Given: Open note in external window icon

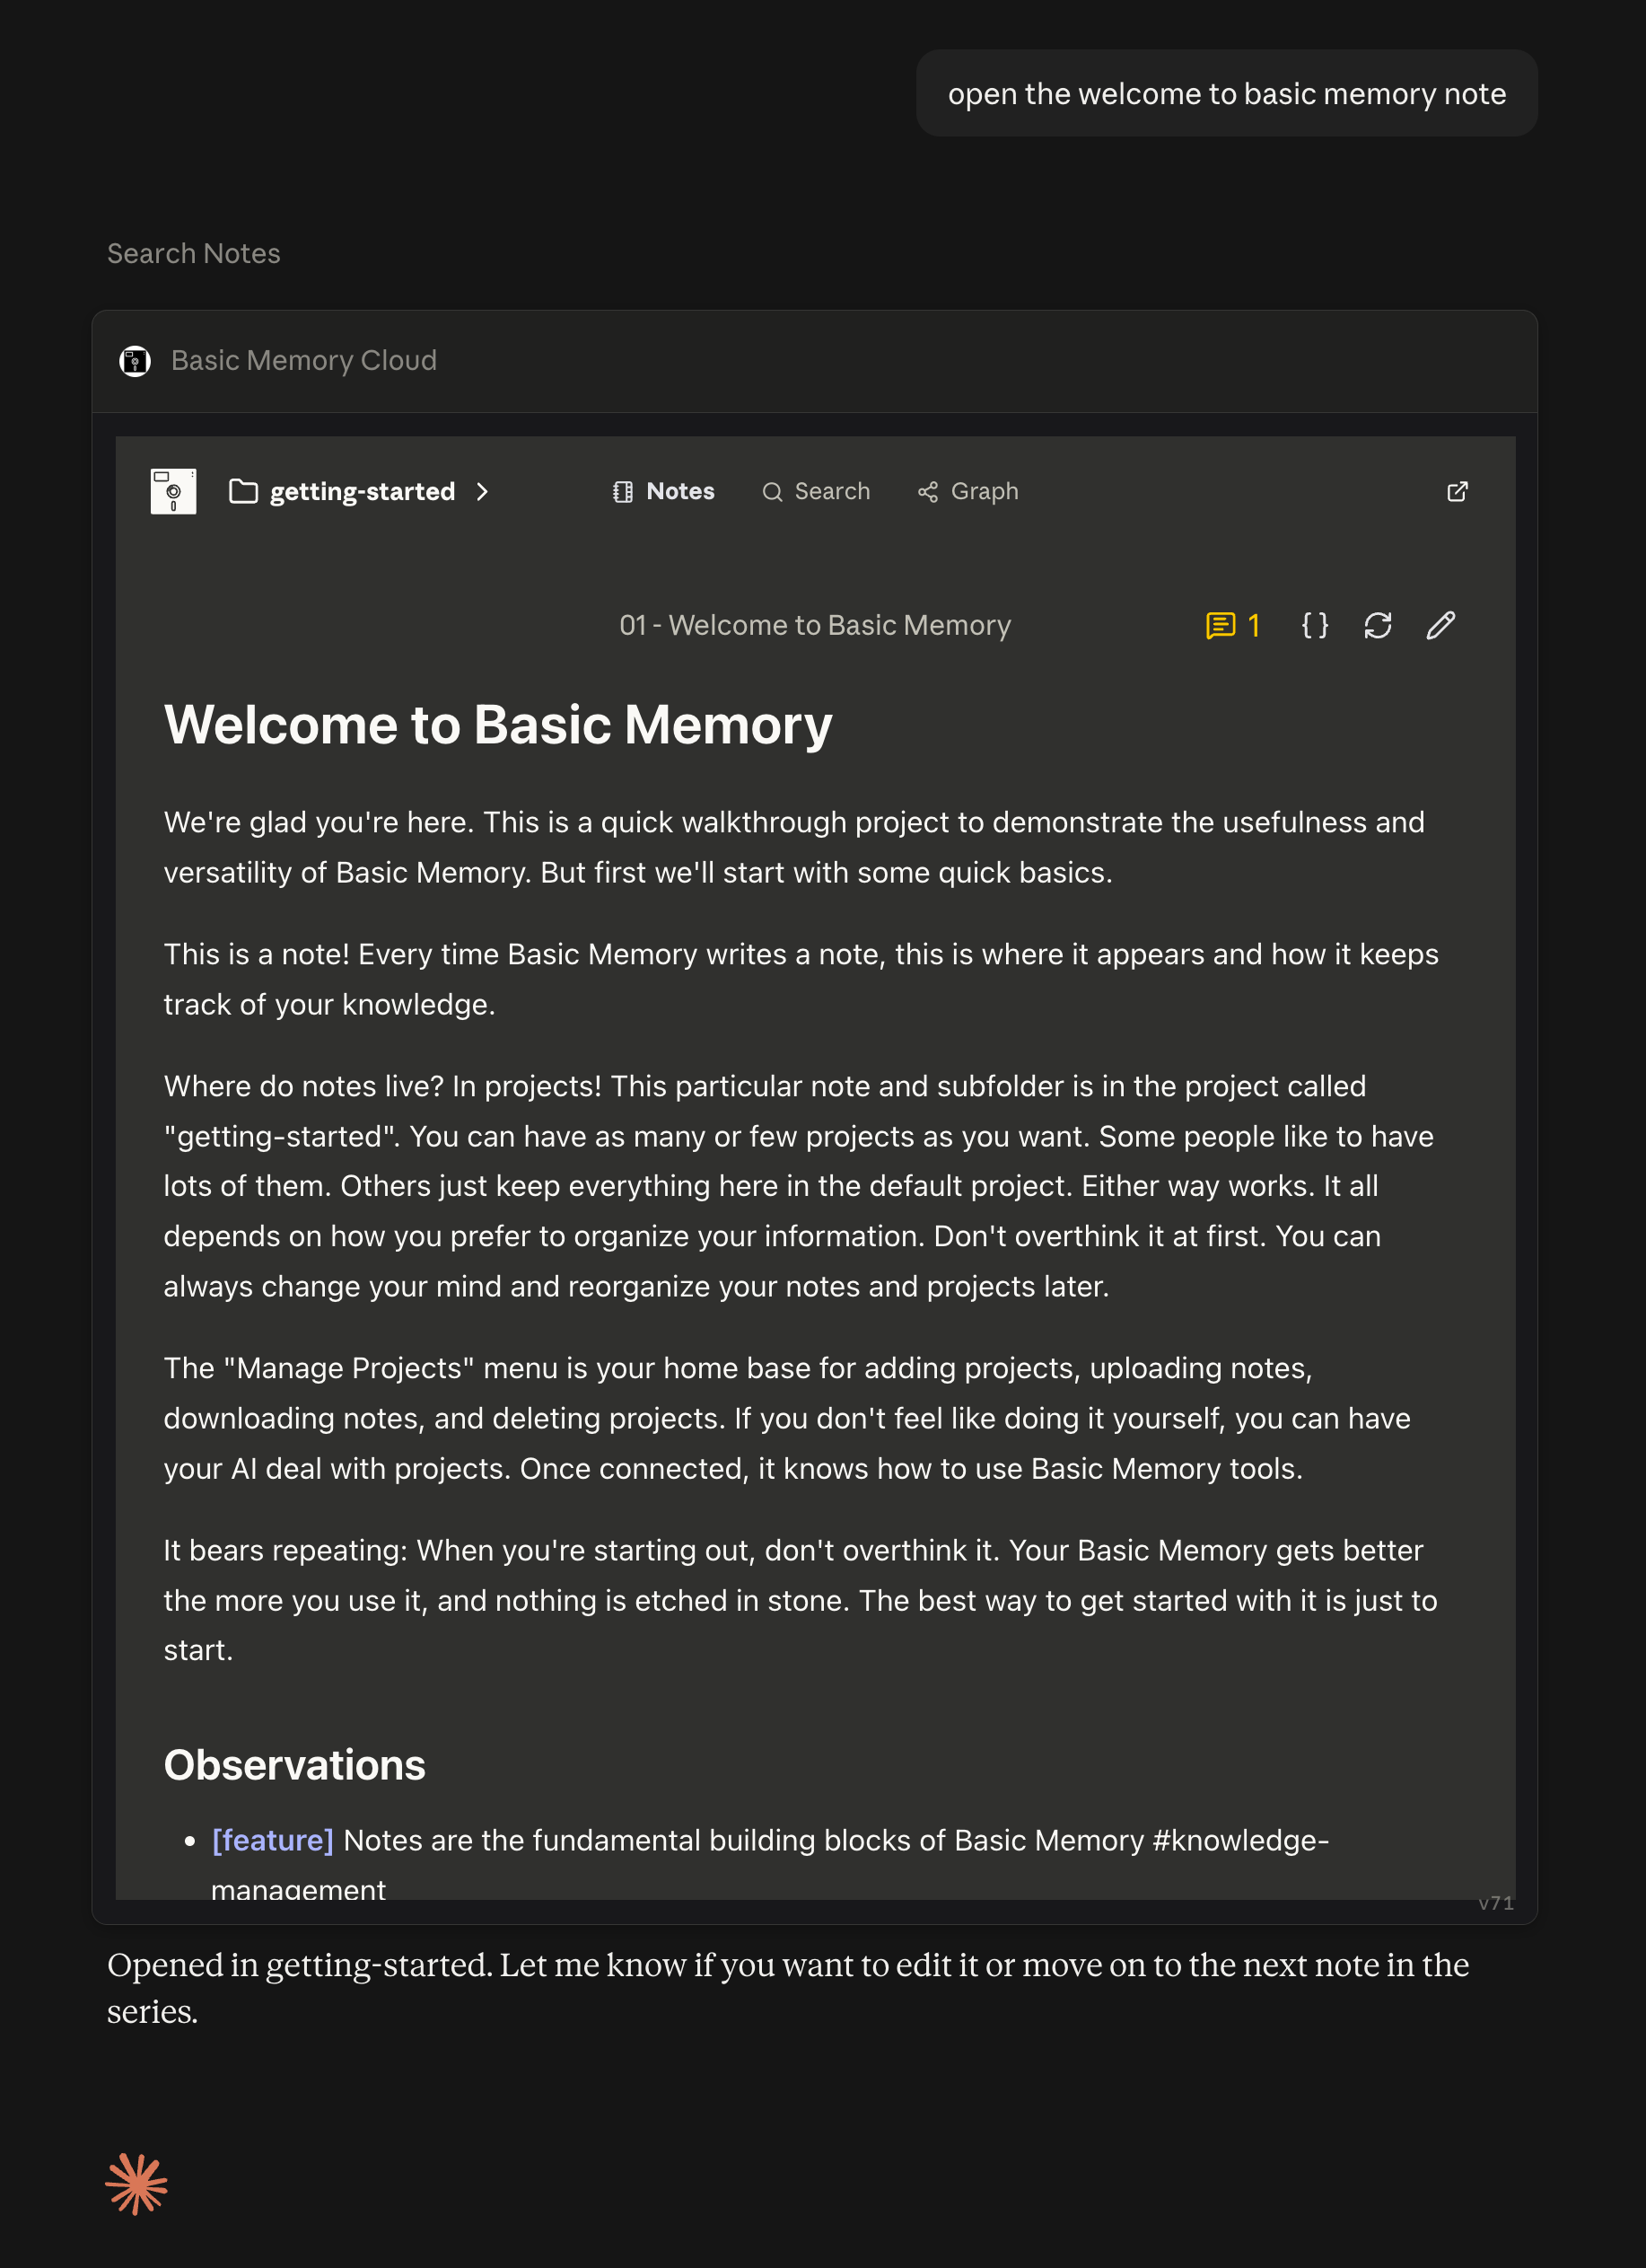Looking at the screenshot, I should pos(1458,491).
